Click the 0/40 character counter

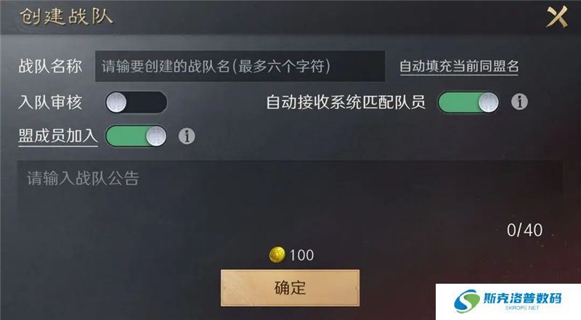coord(524,230)
